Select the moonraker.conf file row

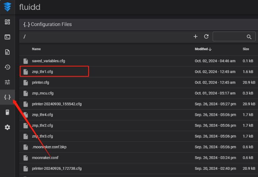pos(45,158)
